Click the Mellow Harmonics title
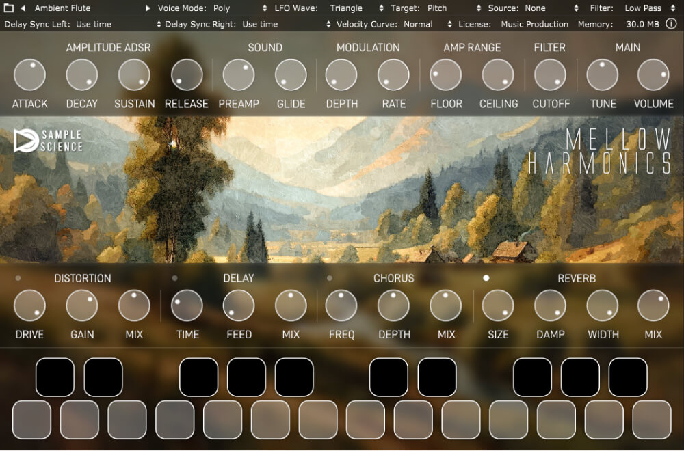 tap(599, 151)
